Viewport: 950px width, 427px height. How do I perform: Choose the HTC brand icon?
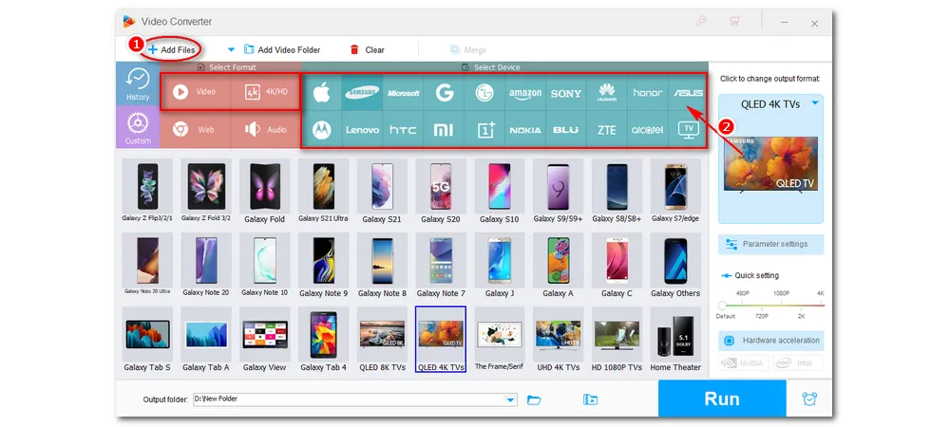click(x=403, y=129)
